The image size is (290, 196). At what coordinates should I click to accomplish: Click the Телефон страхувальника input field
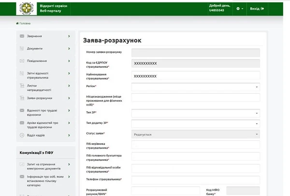click(x=195, y=180)
